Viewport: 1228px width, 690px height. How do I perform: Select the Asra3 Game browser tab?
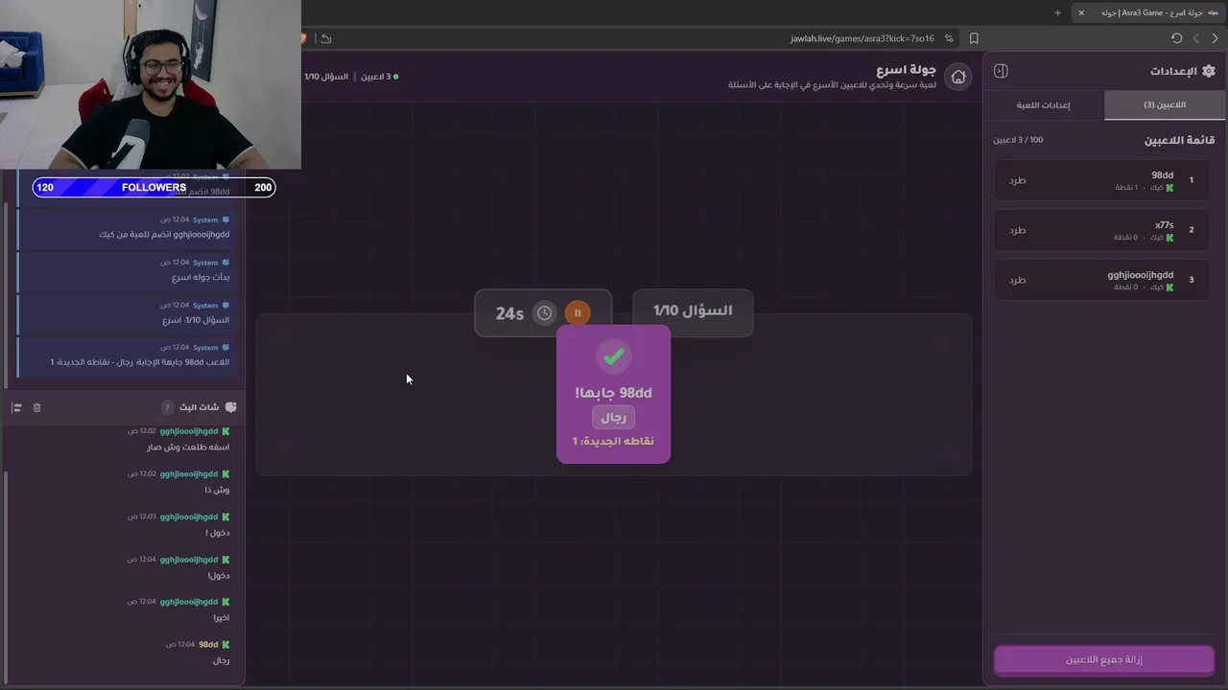pos(1150,12)
